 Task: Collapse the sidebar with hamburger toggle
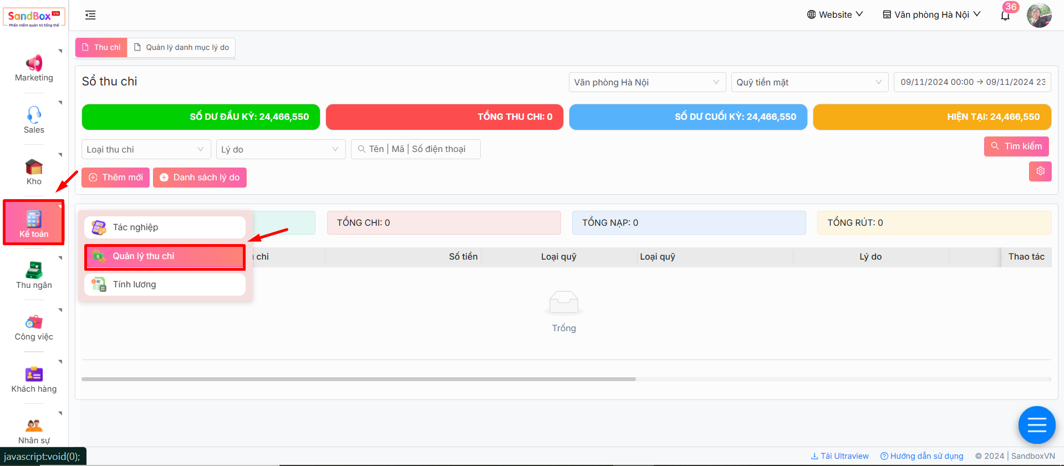click(90, 15)
